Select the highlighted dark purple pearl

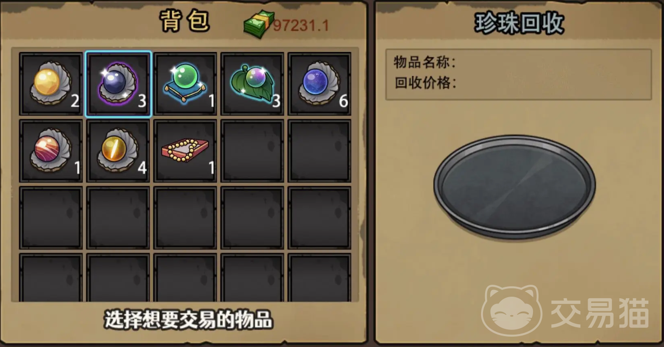pos(118,84)
